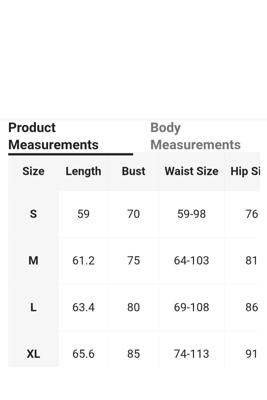The height and width of the screenshot is (400, 267).
Task: Click the 61.2 length value for M
Action: 83,261
